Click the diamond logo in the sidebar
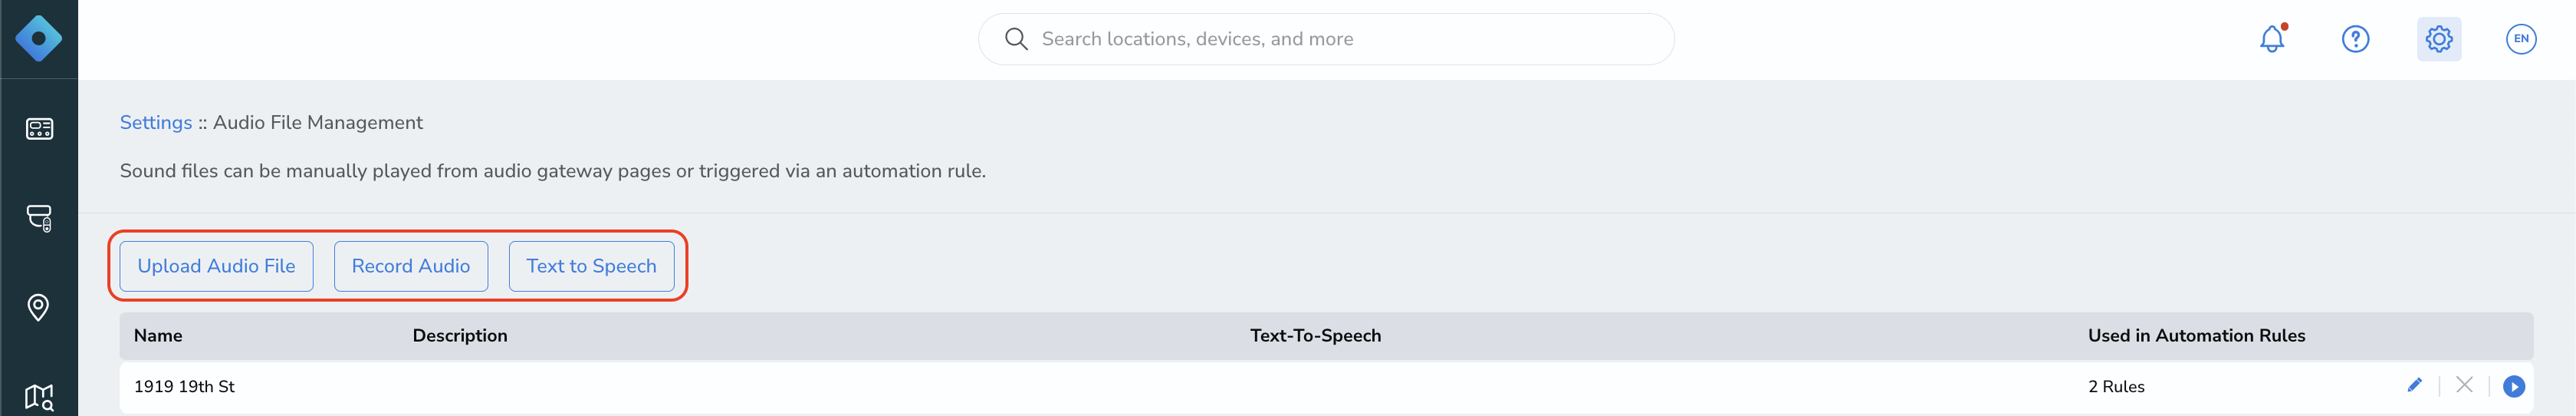Viewport: 2576px width, 416px height. 38,39
